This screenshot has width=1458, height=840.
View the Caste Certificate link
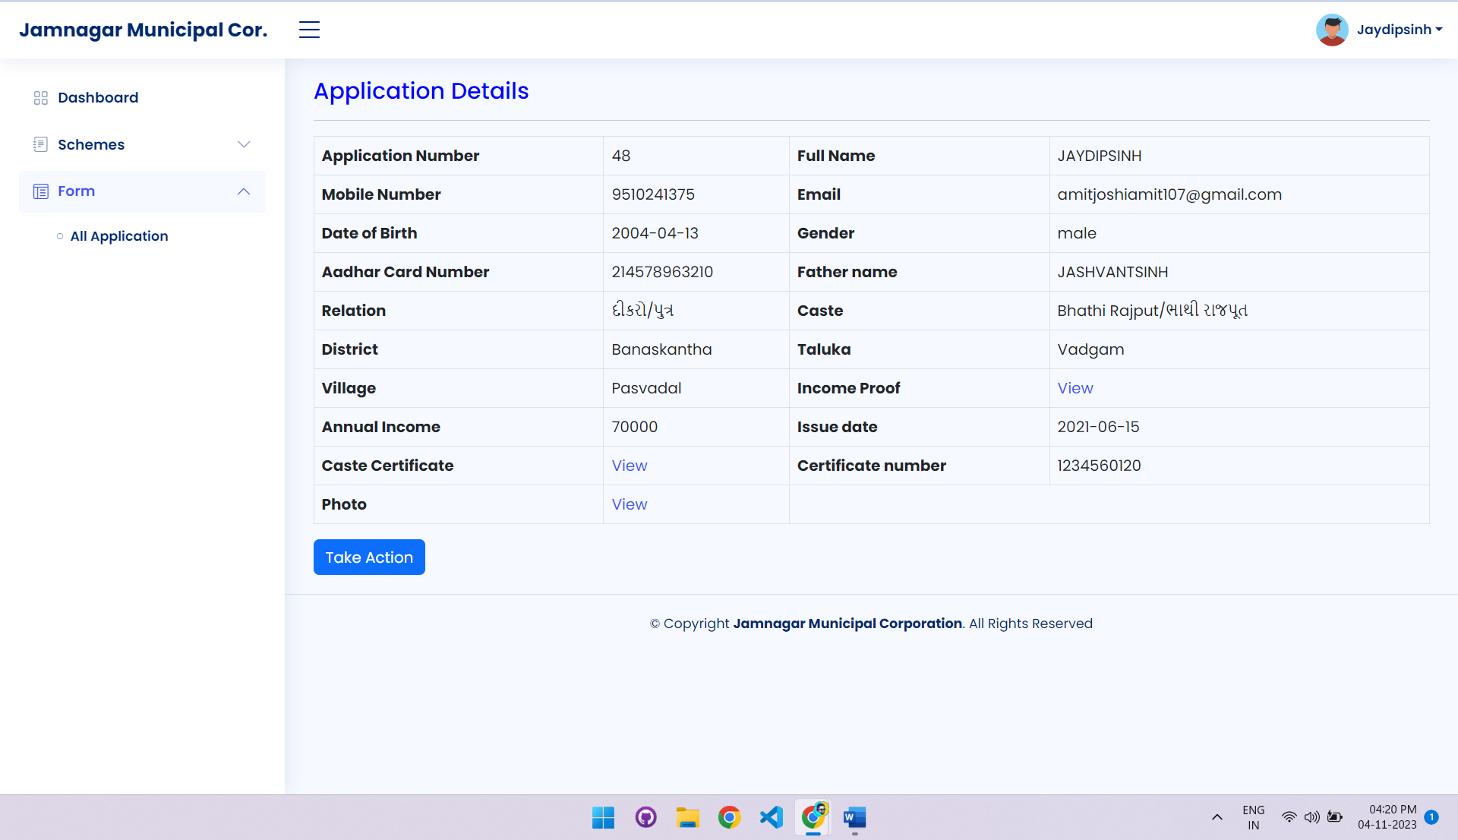(630, 466)
